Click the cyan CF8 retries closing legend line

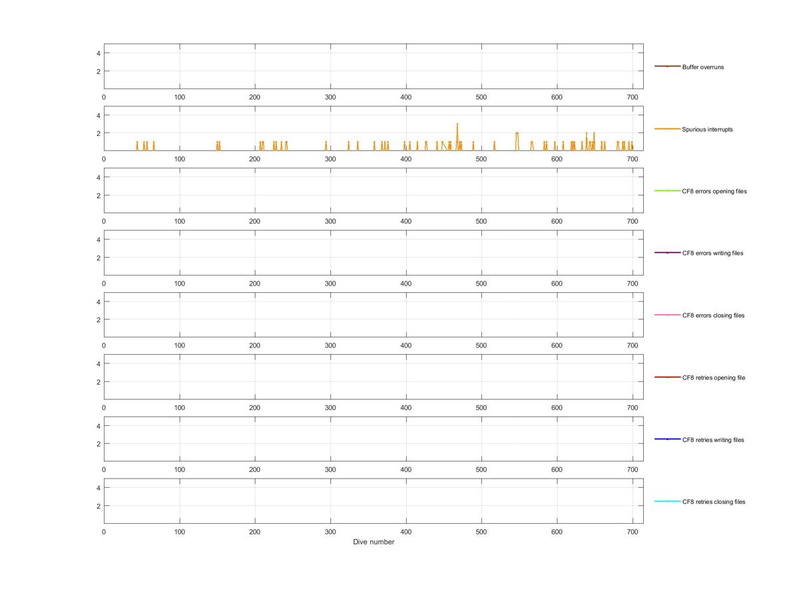click(667, 501)
